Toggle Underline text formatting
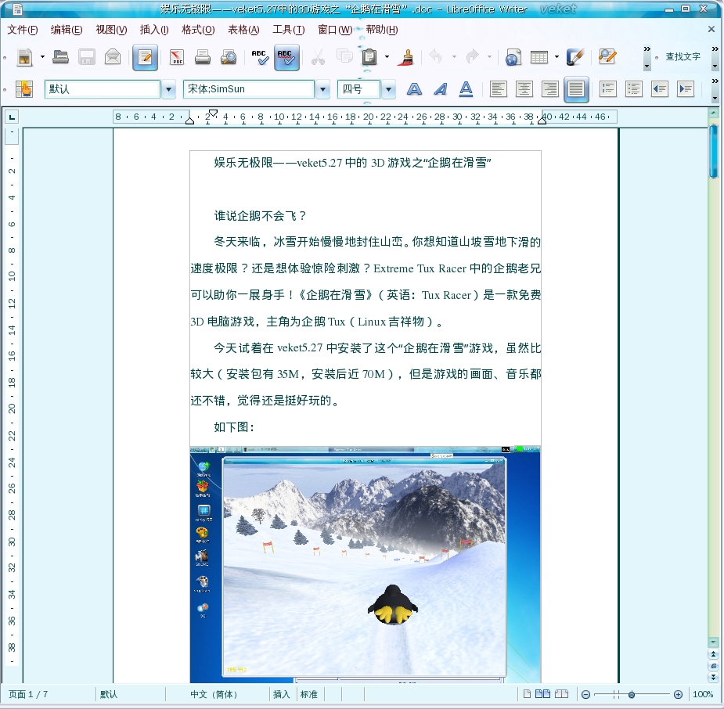Screen dimensions: 724x709 (x=466, y=89)
